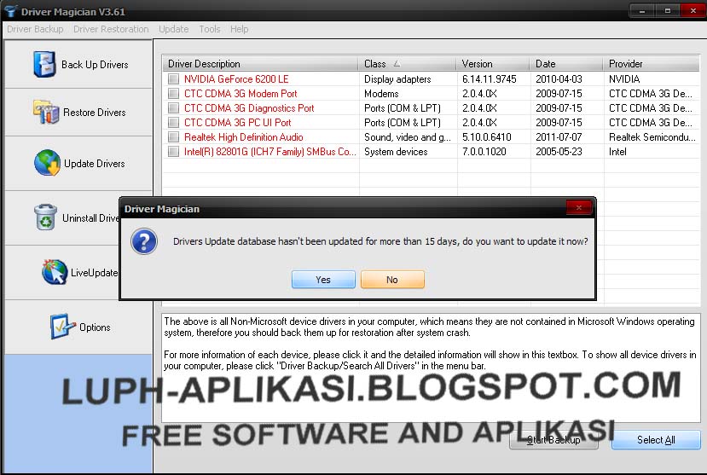This screenshot has height=475, width=707.
Task: Click the LiveUpdate globe icon
Action: click(x=55, y=272)
